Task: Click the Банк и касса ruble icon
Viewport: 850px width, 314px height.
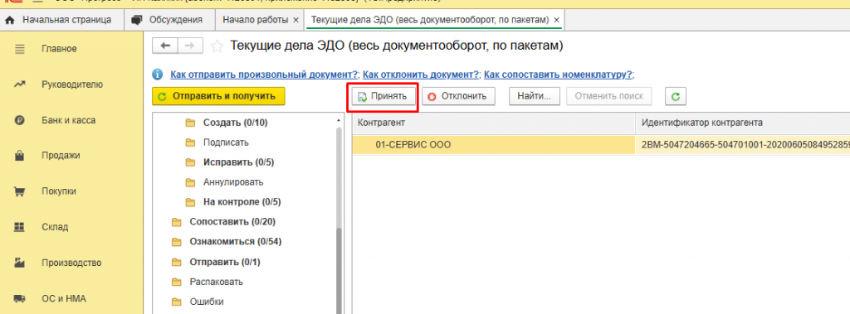Action: point(20,120)
